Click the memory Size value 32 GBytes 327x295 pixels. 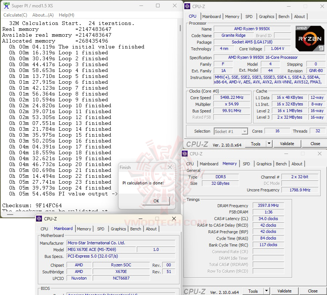click(x=220, y=183)
